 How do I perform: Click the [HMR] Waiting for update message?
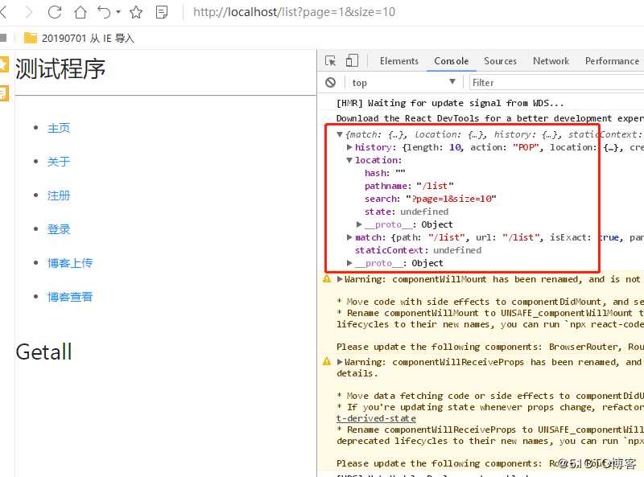(450, 103)
